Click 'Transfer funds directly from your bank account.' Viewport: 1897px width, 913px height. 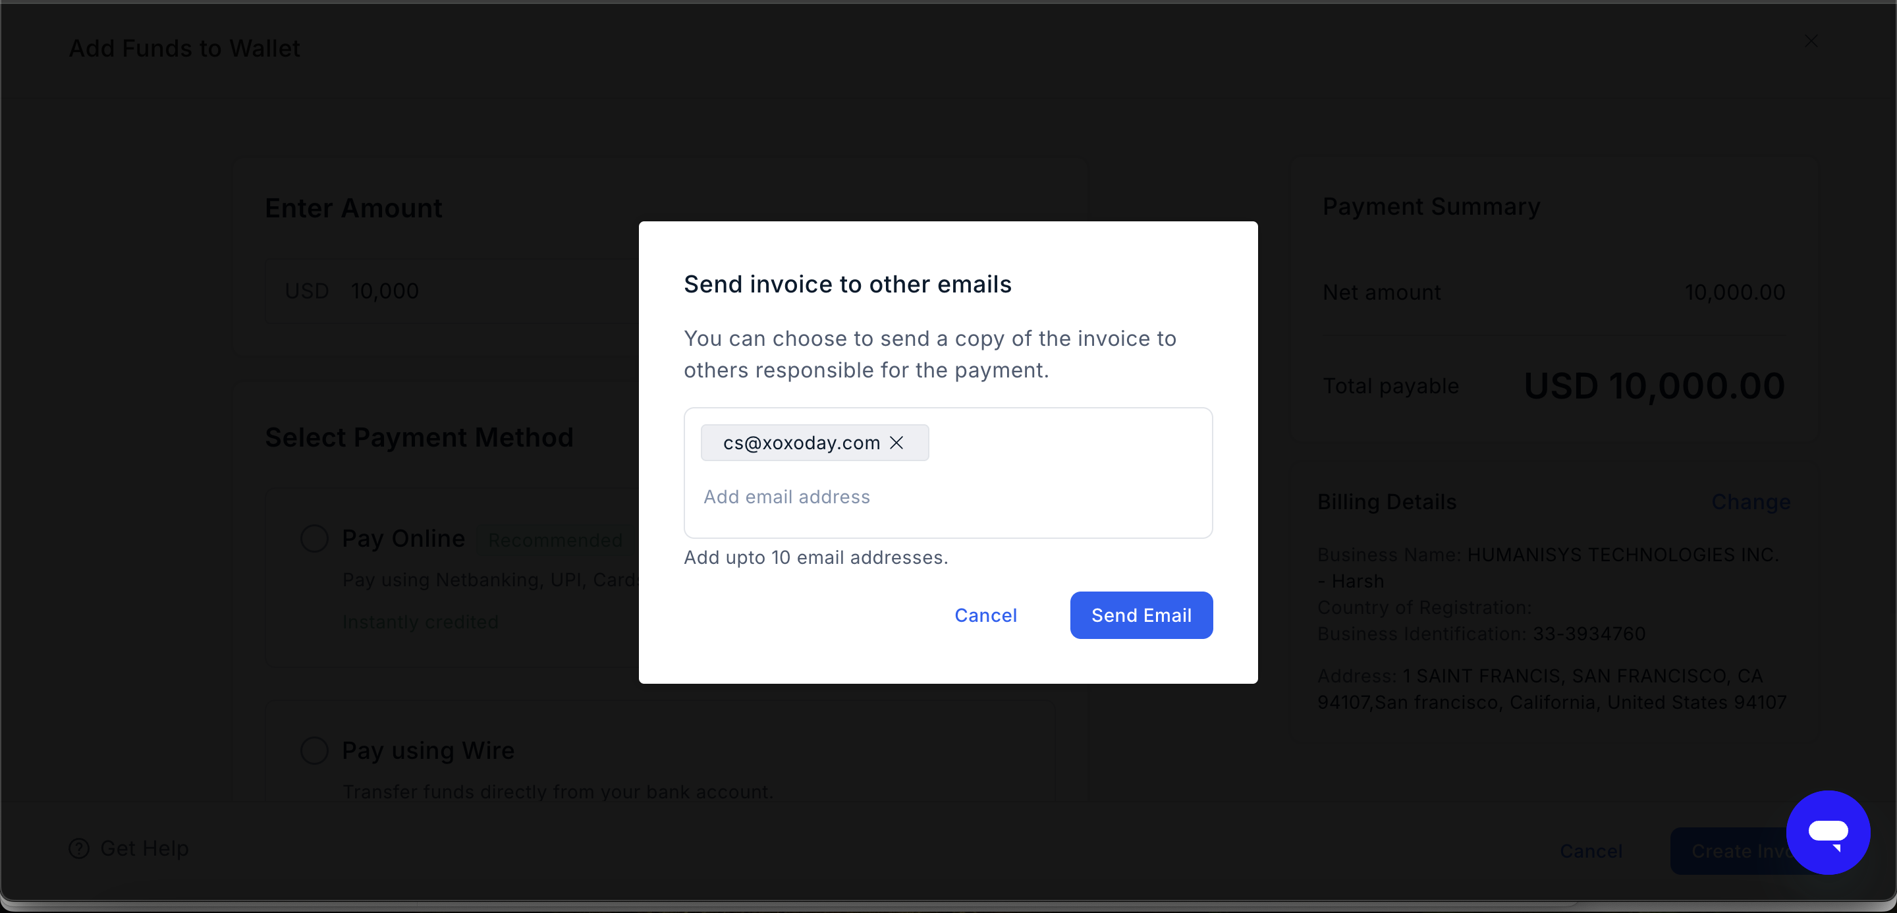[558, 792]
